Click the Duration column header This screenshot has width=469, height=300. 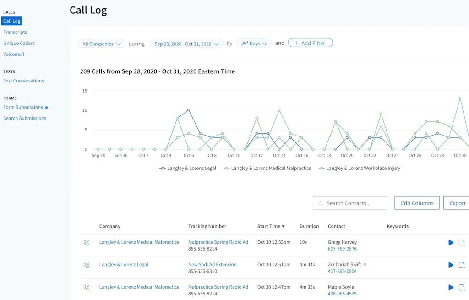(309, 226)
